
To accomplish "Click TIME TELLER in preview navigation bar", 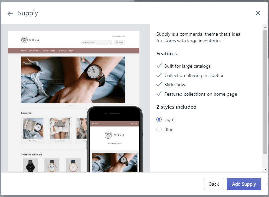I will click(34, 51).
